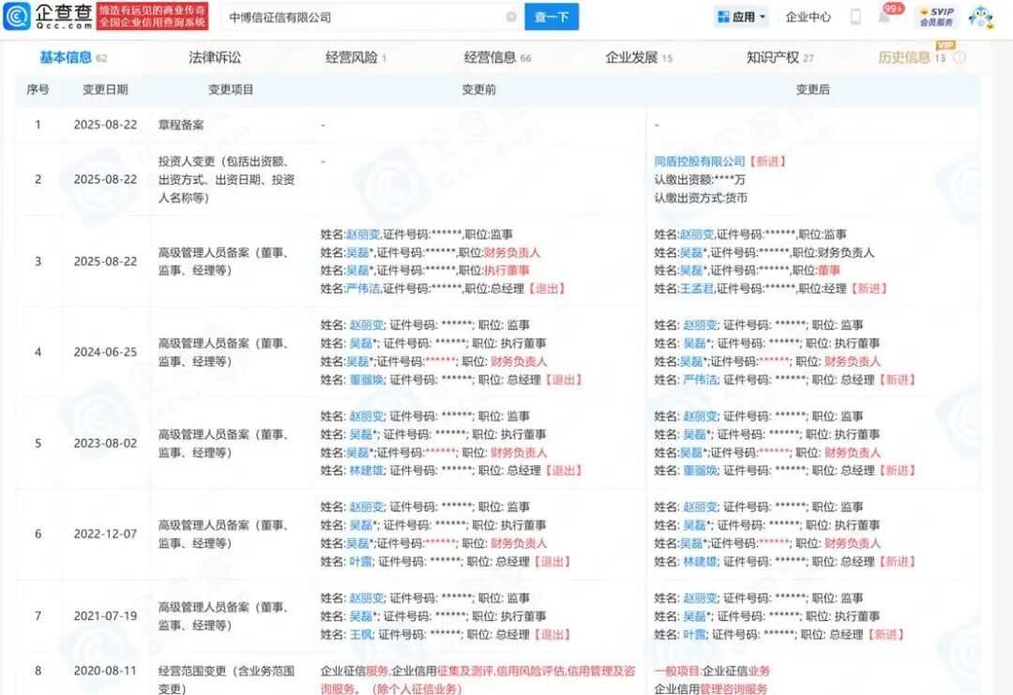This screenshot has width=1013, height=695.
Task: Select the 2024-06-25 date cell
Action: point(105,352)
